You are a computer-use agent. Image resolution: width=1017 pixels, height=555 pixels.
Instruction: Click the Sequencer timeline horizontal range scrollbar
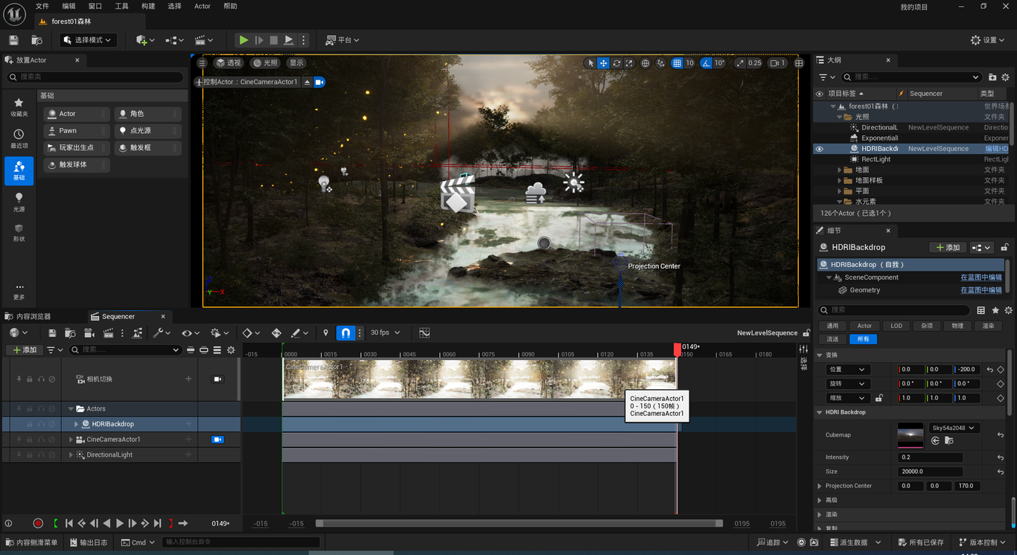click(x=519, y=524)
